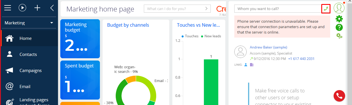The image size is (352, 105).
Task: Open the green help question icon
Action: click(339, 27)
